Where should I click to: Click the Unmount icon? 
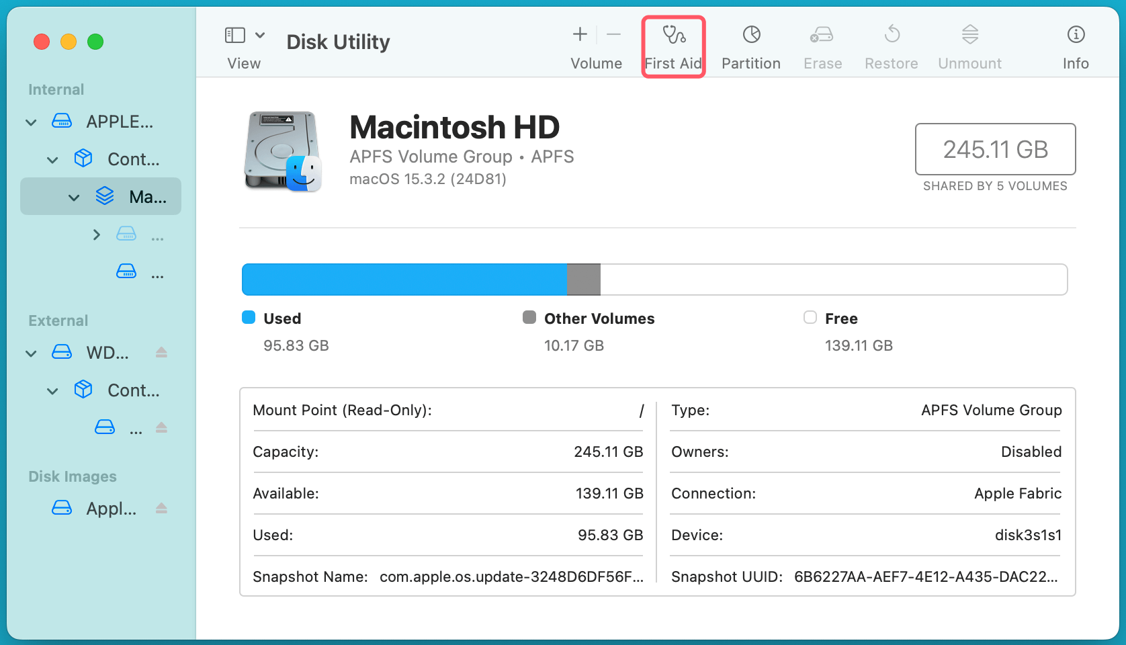point(969,46)
